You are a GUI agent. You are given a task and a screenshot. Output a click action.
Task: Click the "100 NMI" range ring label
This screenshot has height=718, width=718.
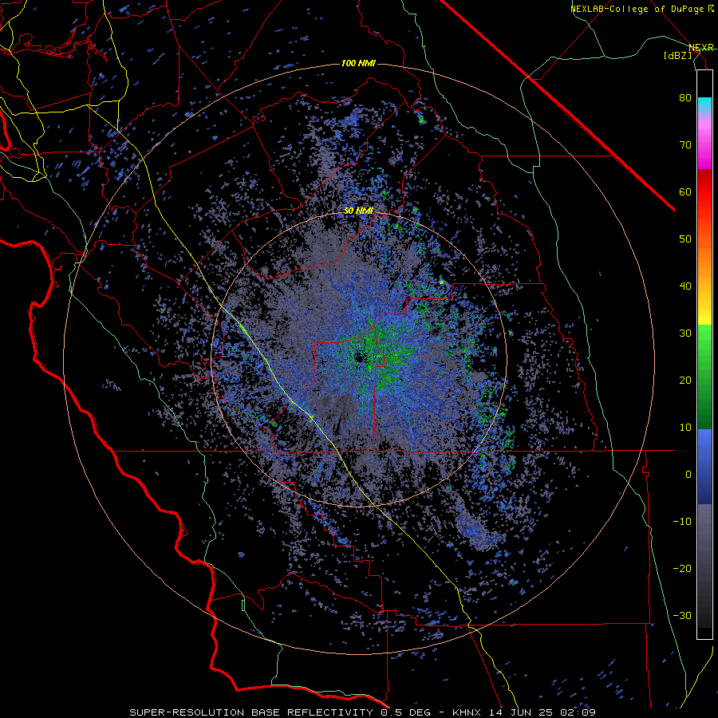pos(358,63)
